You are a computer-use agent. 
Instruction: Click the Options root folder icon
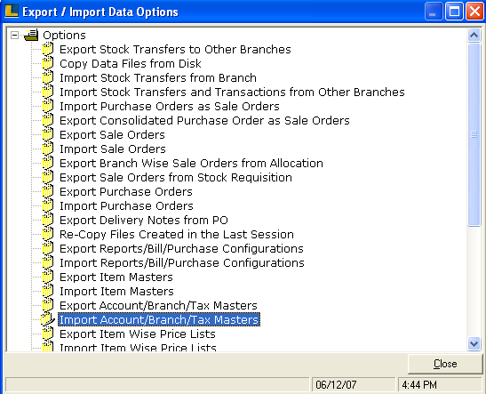click(x=31, y=35)
